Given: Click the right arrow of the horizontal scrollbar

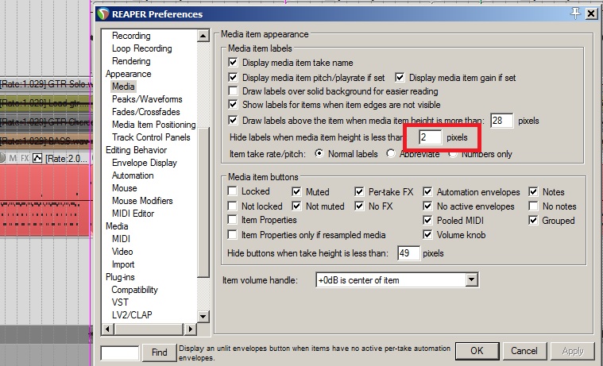Looking at the screenshot, I should (x=190, y=329).
